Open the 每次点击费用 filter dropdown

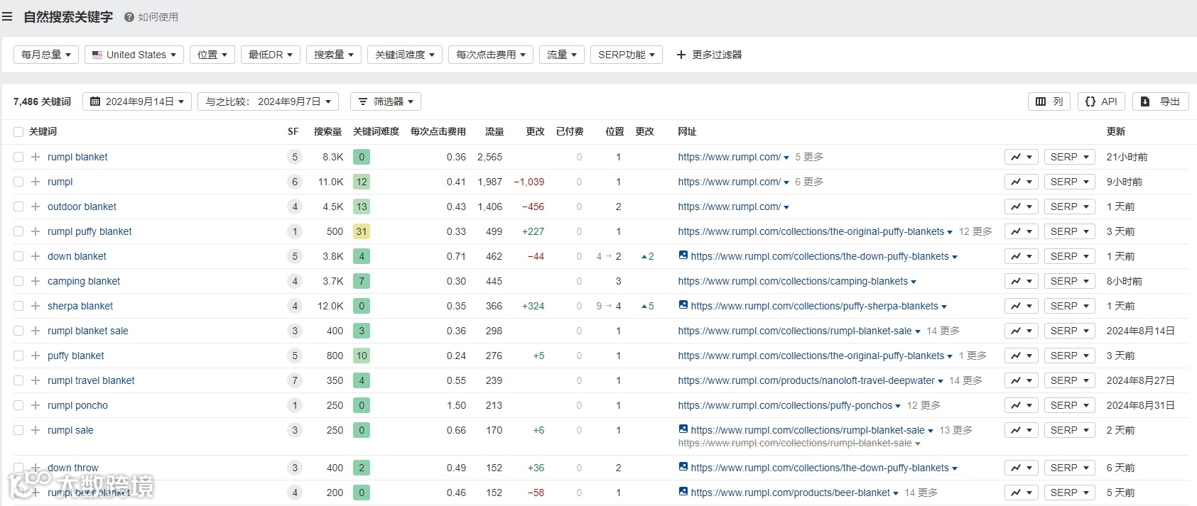pyautogui.click(x=491, y=55)
